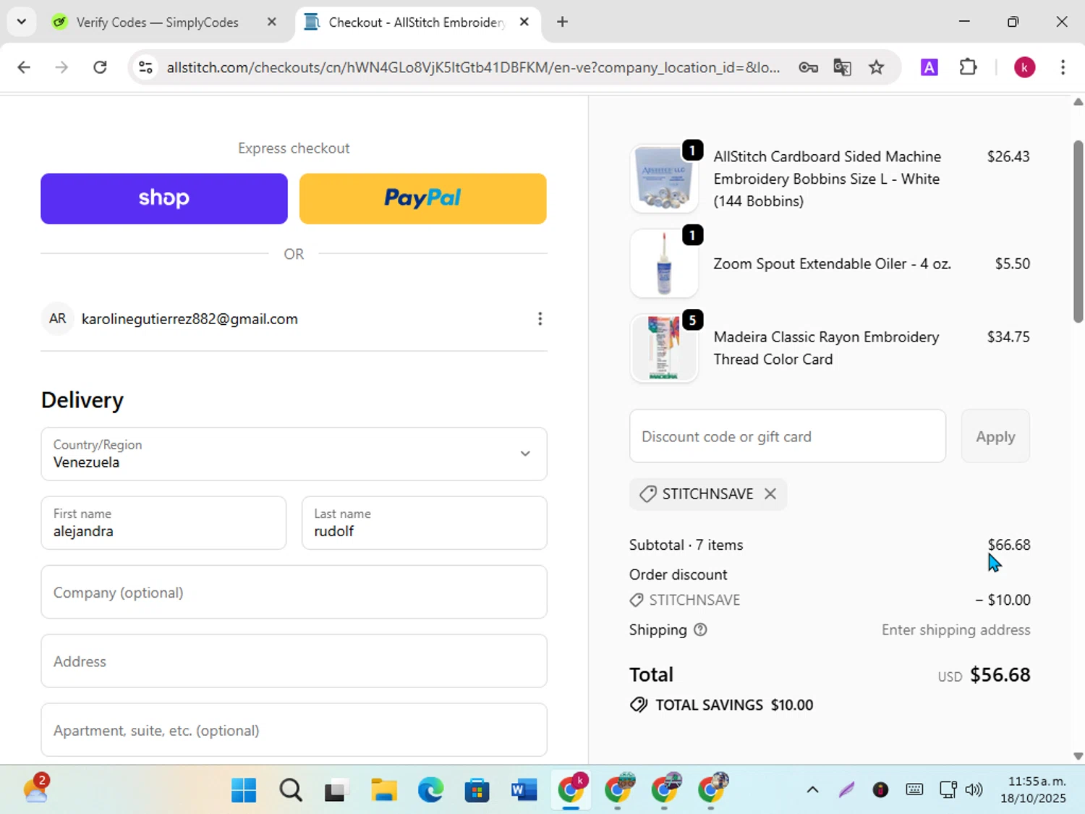This screenshot has width=1085, height=814.
Task: Open File Explorer from taskbar
Action: click(383, 790)
